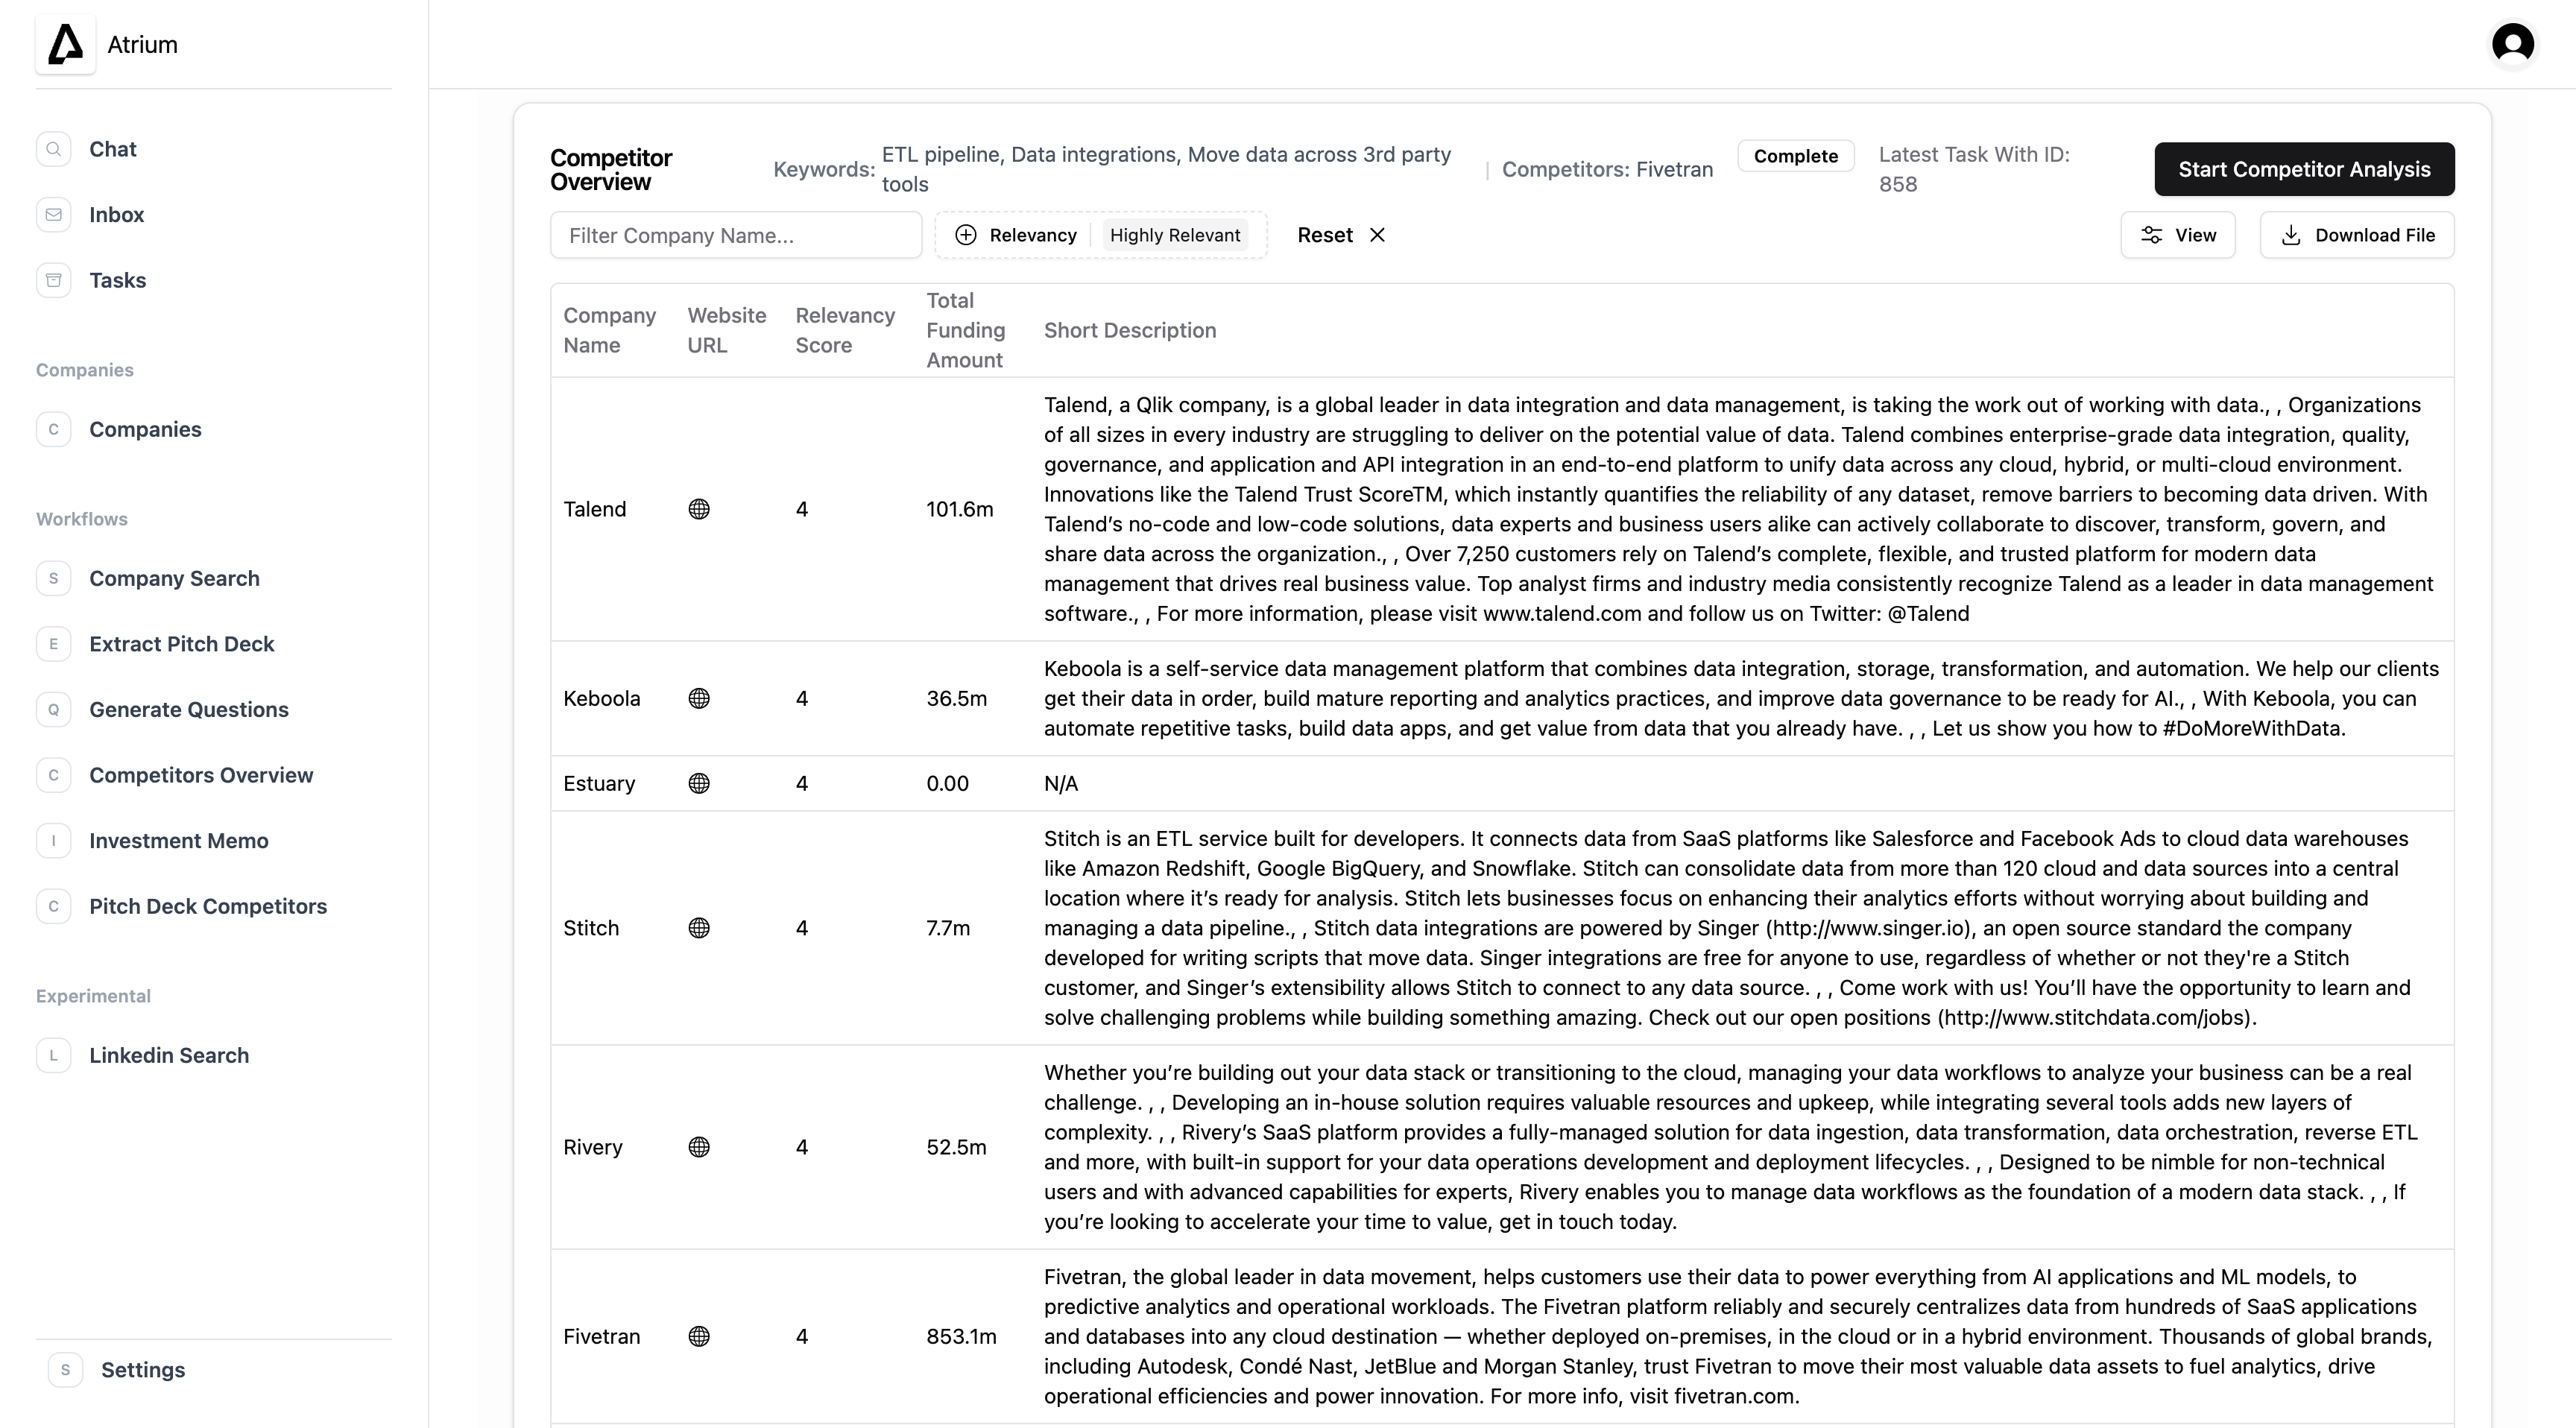Click the Extract Pitch Deck 'E' badge
Viewport: 2576px width, 1428px height.
click(54, 644)
